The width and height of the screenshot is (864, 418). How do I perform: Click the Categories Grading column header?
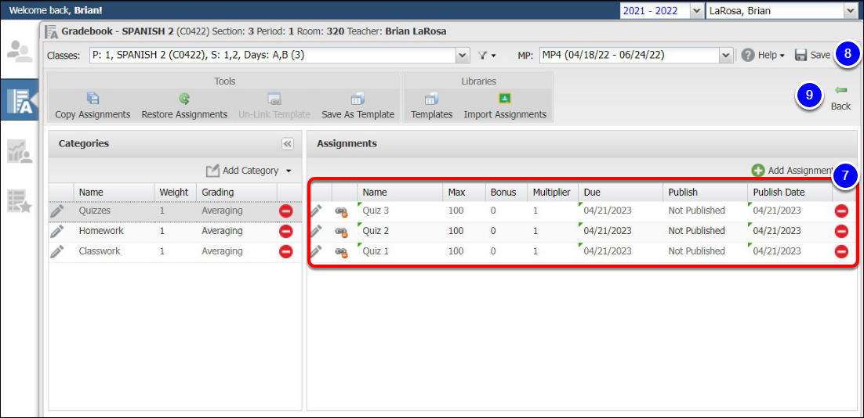click(x=237, y=193)
